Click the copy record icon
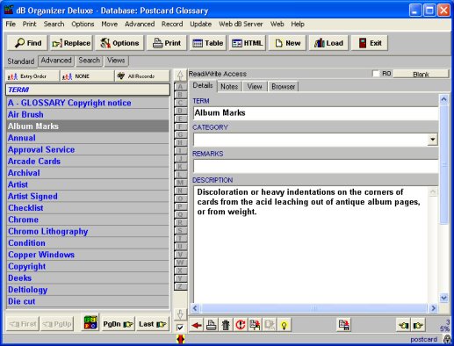Screen dimensions: 454x346 [255, 325]
